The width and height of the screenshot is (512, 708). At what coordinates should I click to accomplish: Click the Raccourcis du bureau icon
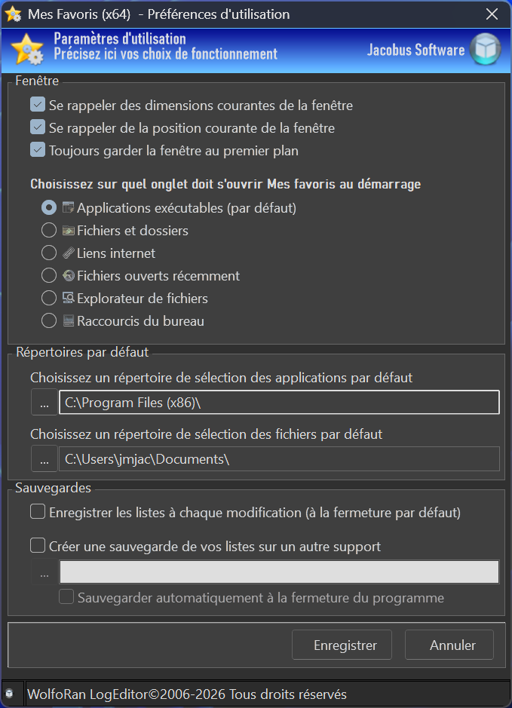tap(69, 321)
